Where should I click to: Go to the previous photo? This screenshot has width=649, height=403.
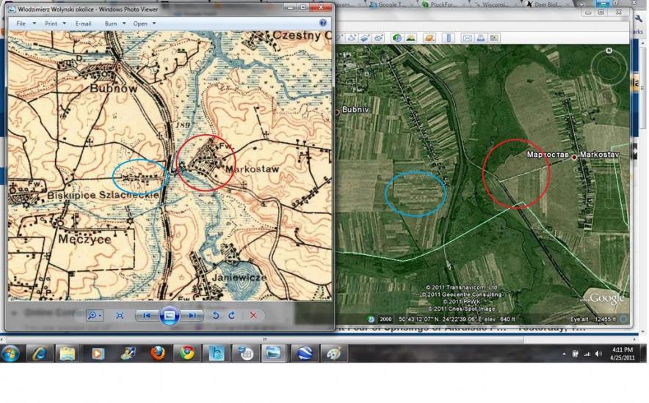click(147, 315)
